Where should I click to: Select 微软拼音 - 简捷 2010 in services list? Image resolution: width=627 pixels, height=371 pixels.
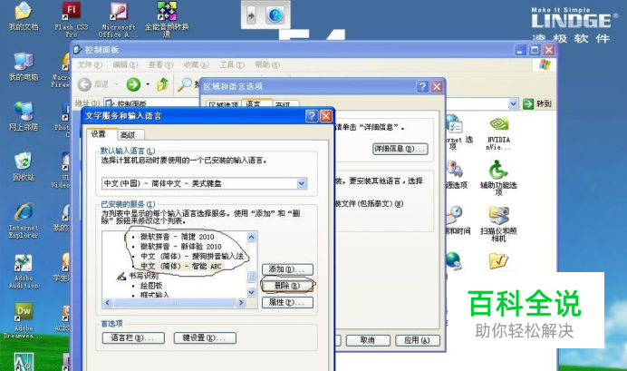coord(177,237)
